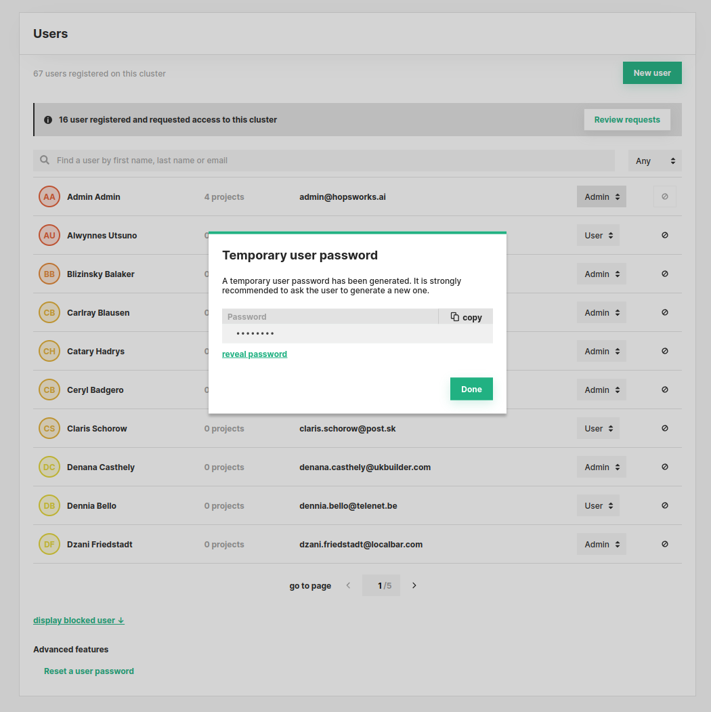711x712 pixels.
Task: Click block icon for Dennia Bello
Action: coord(664,505)
